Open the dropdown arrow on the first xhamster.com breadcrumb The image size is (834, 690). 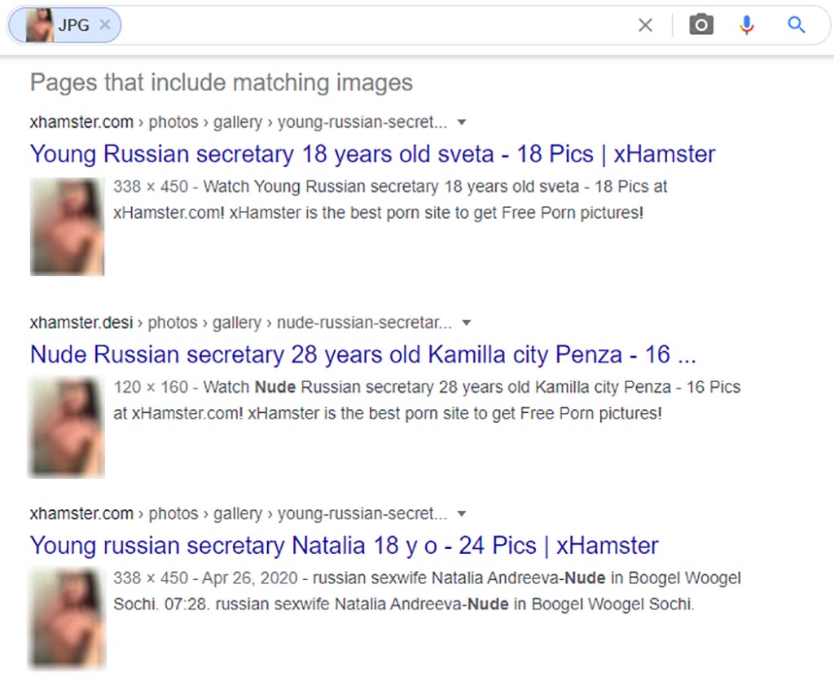pyautogui.click(x=461, y=121)
